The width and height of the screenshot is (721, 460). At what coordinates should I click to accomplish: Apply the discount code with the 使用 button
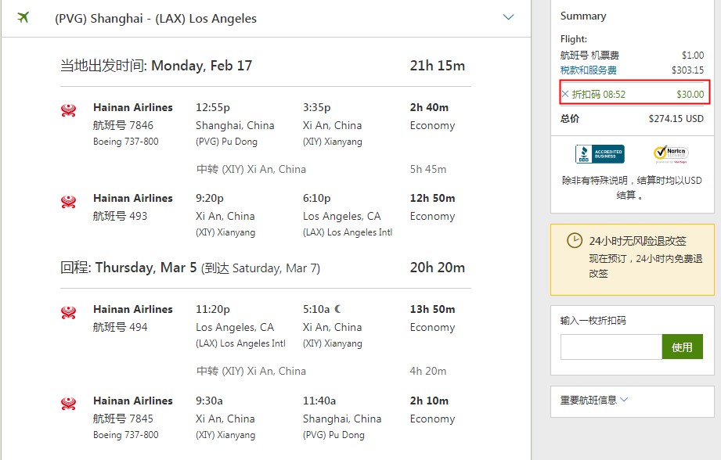683,347
